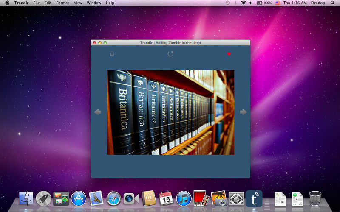
Task: Open Launchpad rocket icon in dock
Action: click(x=43, y=198)
